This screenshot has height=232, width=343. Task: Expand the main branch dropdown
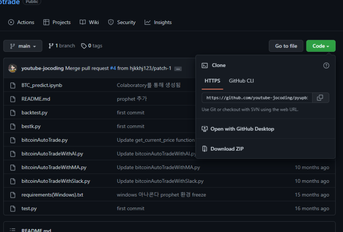23,46
